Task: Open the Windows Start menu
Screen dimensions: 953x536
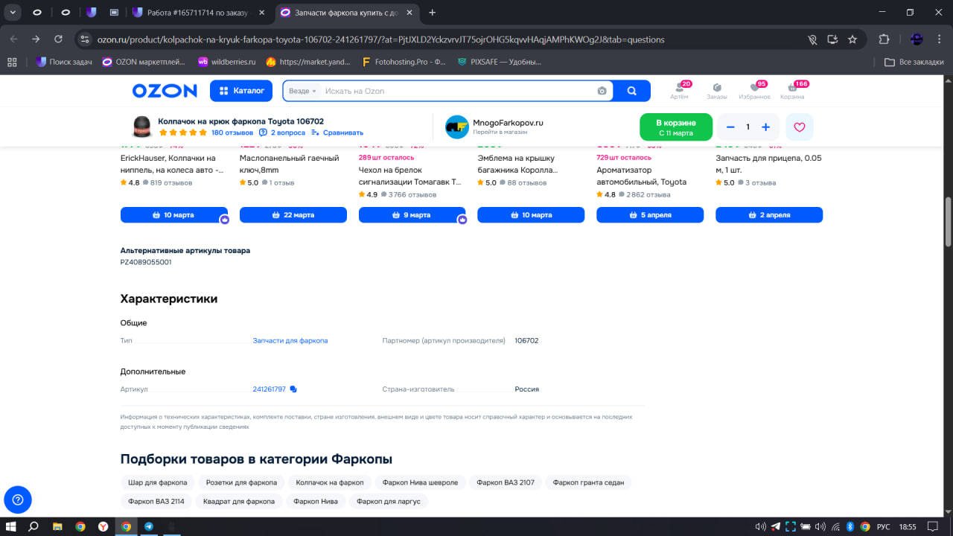Action: [10, 526]
